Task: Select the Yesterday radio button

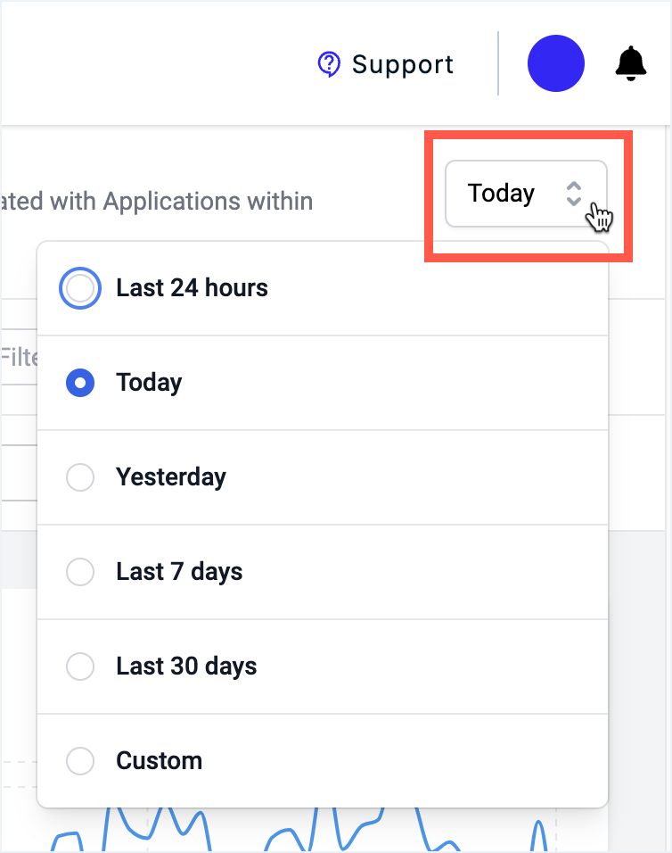Action: pos(80,477)
